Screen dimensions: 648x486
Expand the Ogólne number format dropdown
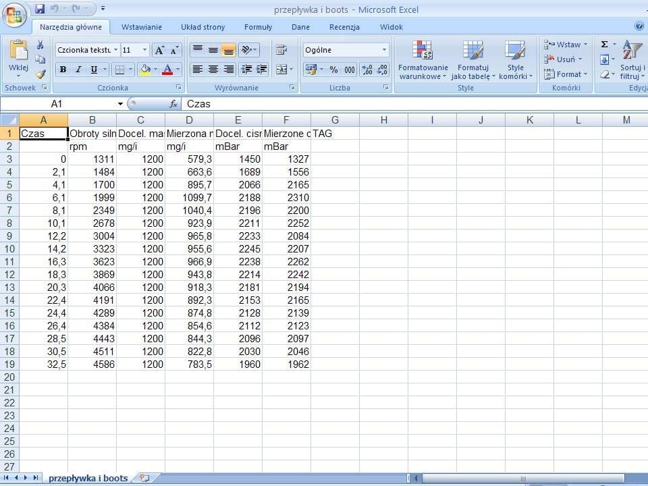(x=384, y=50)
